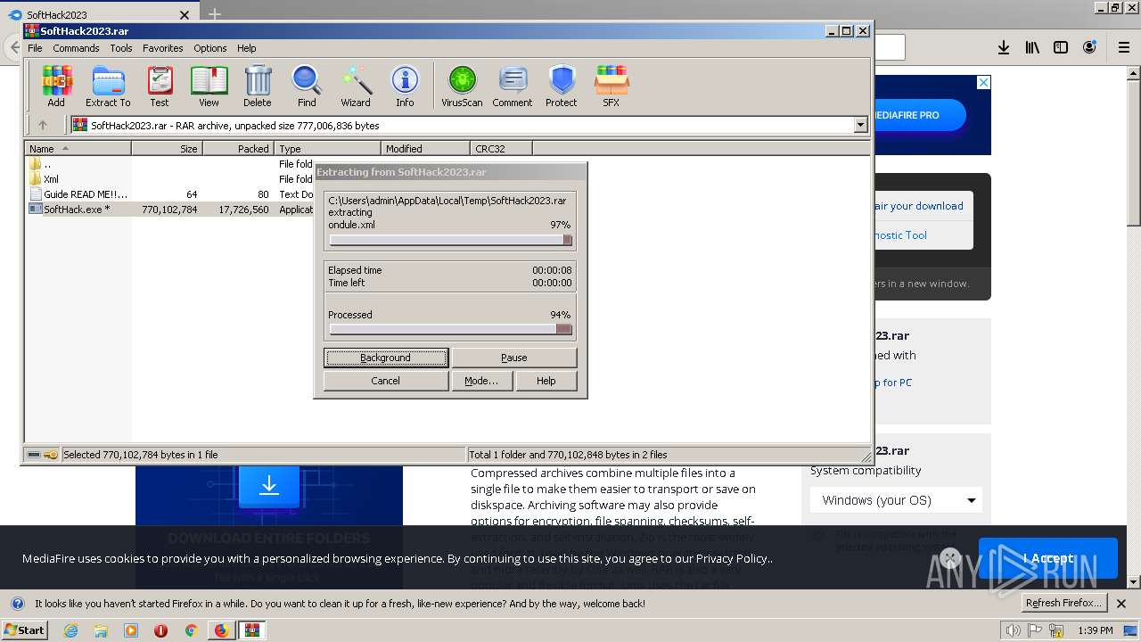Go up one folder level arrow

click(42, 126)
